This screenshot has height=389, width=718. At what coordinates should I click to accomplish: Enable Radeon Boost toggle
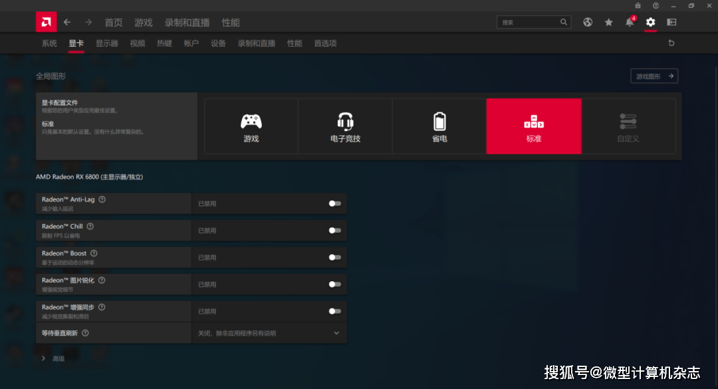[334, 257]
